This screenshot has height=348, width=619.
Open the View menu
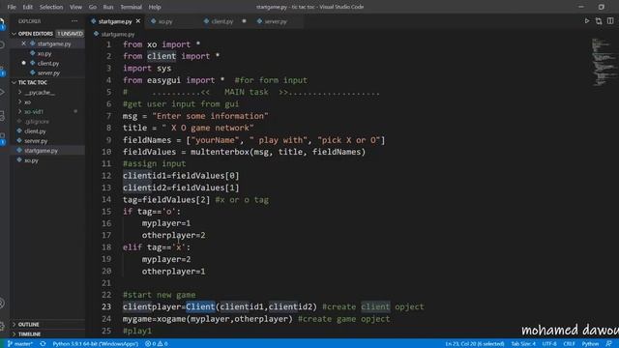[75, 7]
